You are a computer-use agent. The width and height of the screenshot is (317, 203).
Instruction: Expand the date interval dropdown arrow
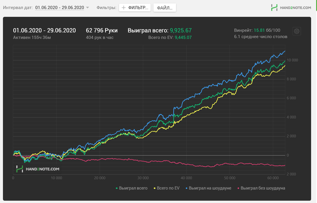87,8
